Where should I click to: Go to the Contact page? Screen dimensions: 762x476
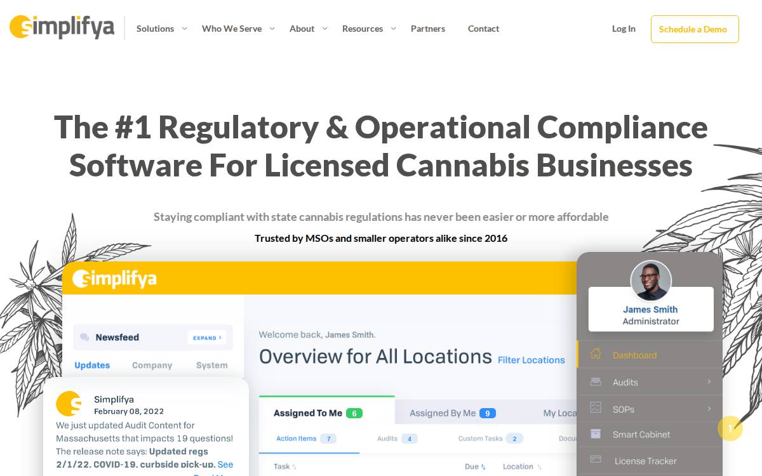pos(483,29)
